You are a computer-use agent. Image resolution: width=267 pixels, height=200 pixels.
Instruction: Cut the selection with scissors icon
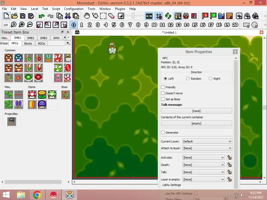[x=68, y=16]
